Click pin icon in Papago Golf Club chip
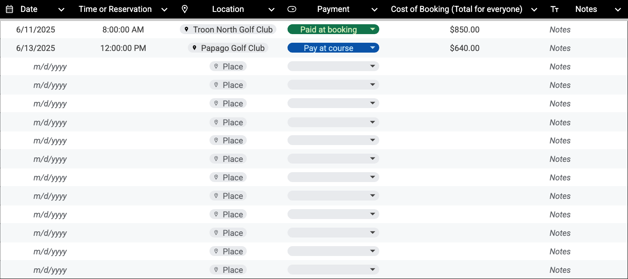628x279 pixels. tap(195, 48)
